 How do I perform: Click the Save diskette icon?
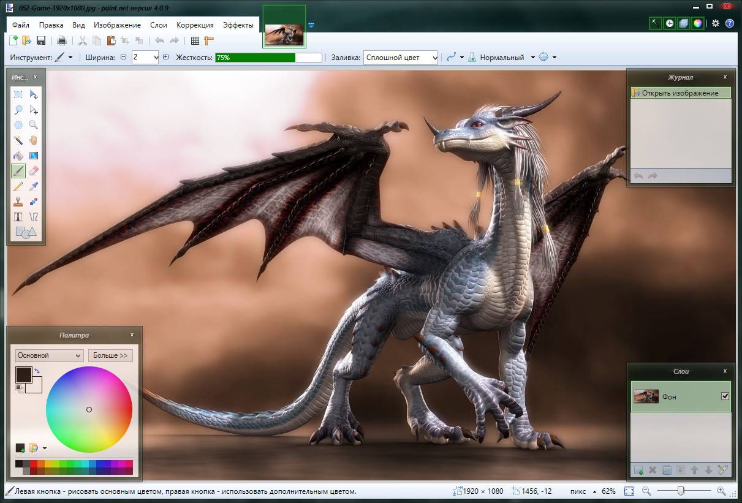point(41,40)
